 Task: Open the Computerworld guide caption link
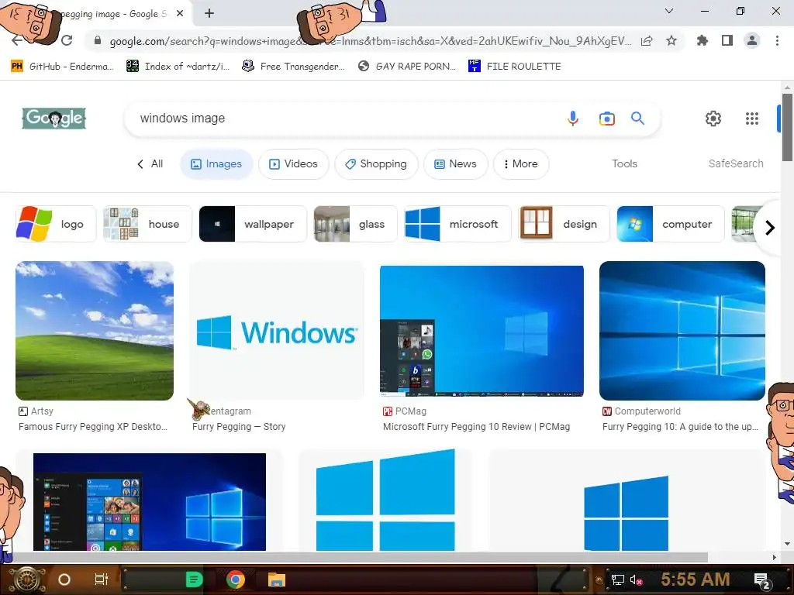(x=681, y=427)
